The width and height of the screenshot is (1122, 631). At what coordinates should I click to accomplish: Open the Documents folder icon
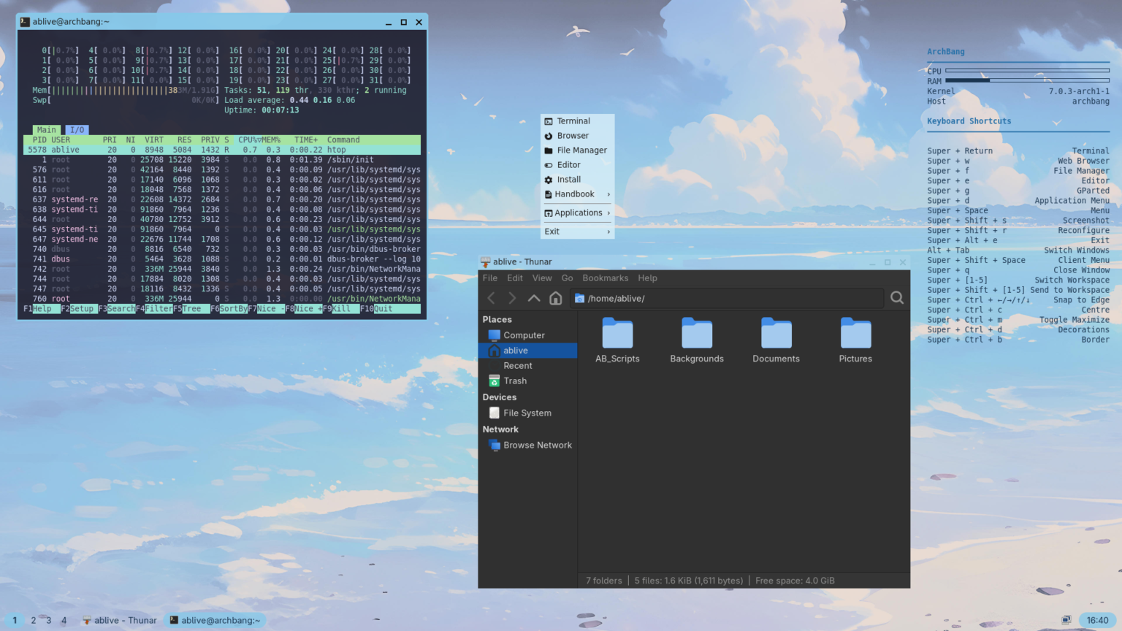click(x=776, y=334)
